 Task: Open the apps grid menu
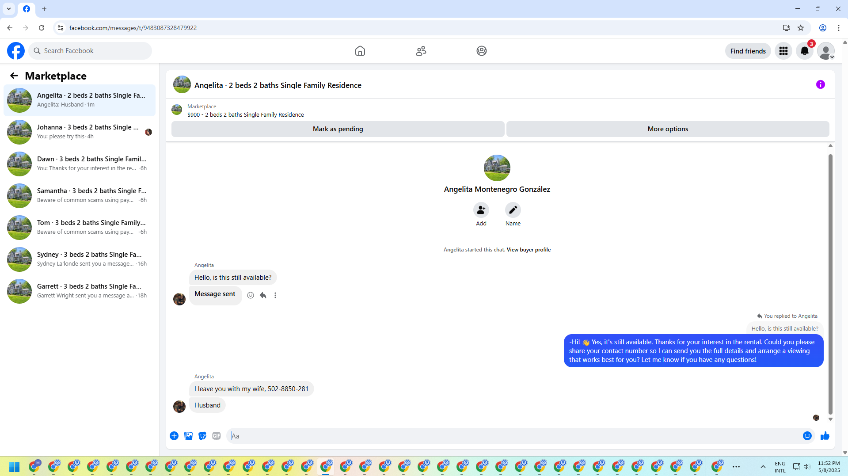click(x=783, y=51)
